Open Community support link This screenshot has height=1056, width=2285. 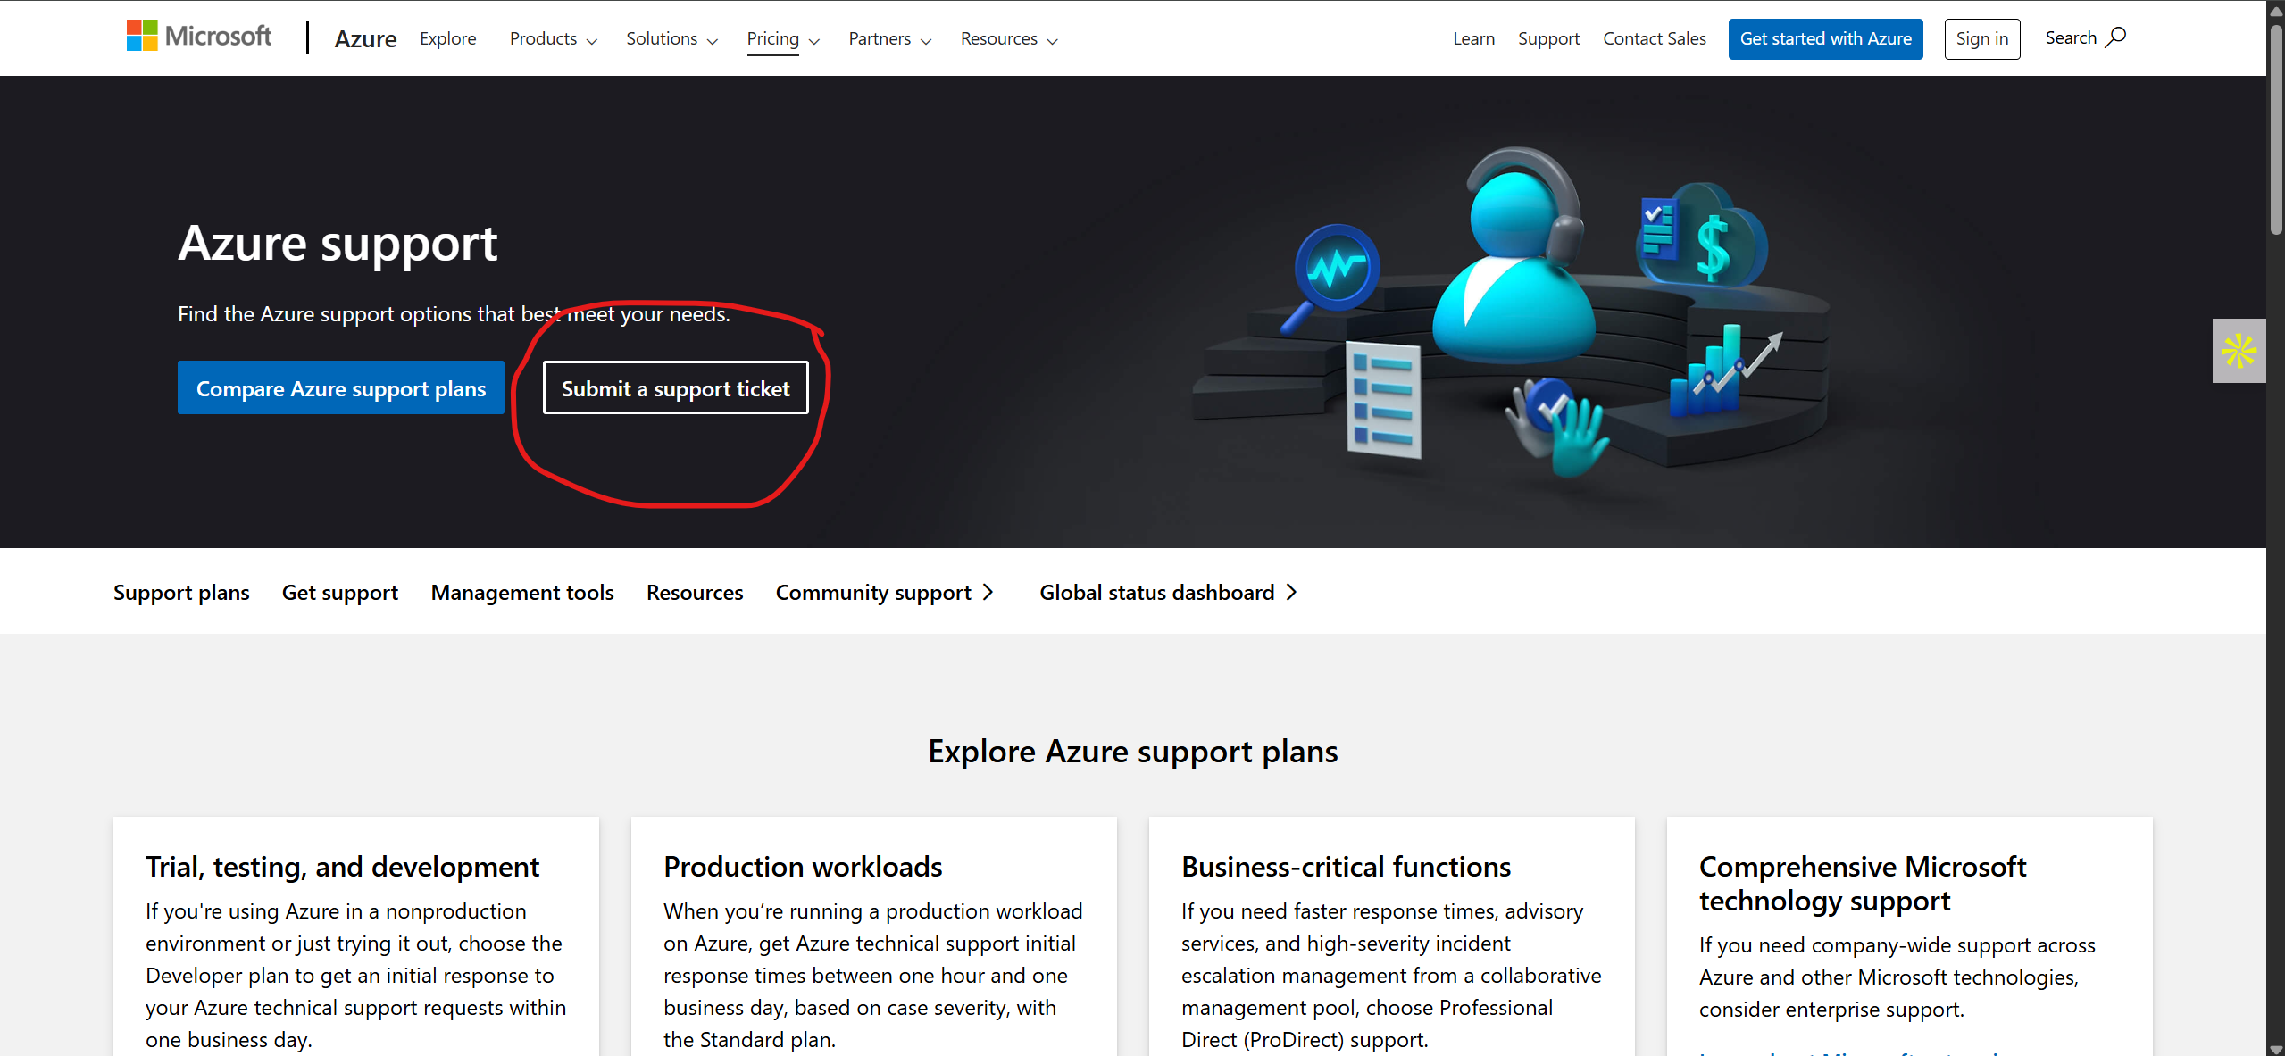884,592
